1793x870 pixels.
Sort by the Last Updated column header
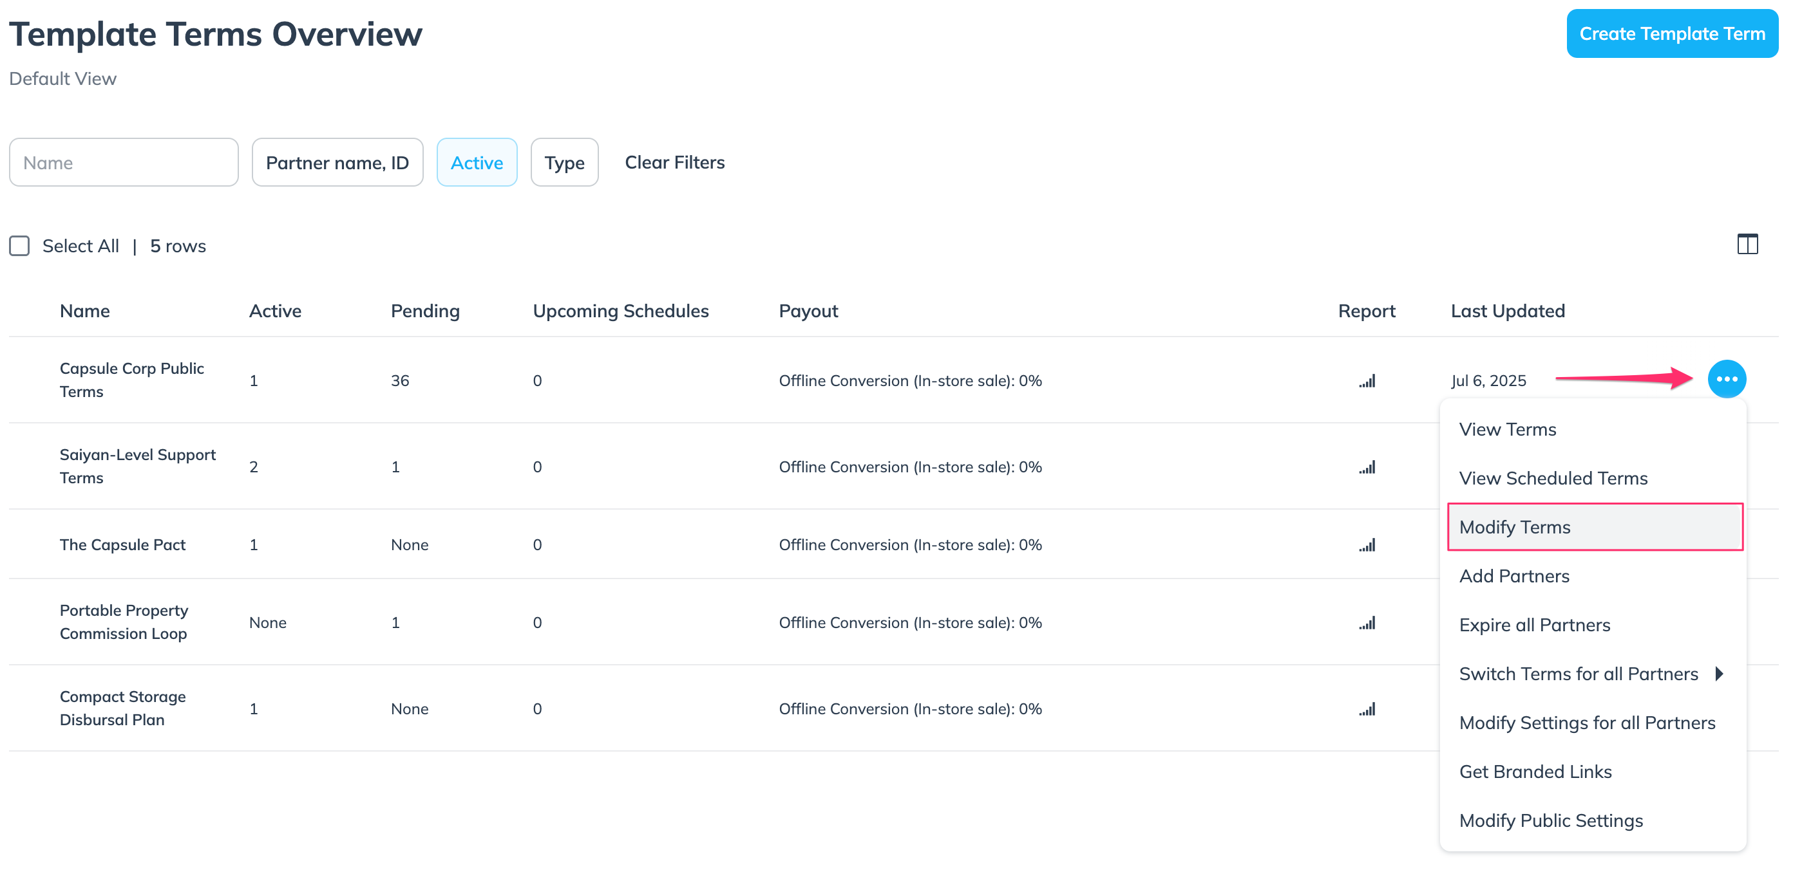coord(1507,310)
